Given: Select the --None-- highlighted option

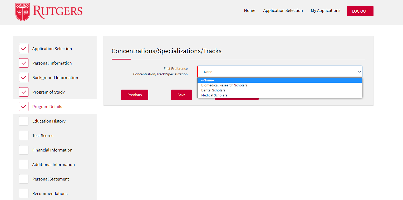Looking at the screenshot, I should (x=208, y=80).
